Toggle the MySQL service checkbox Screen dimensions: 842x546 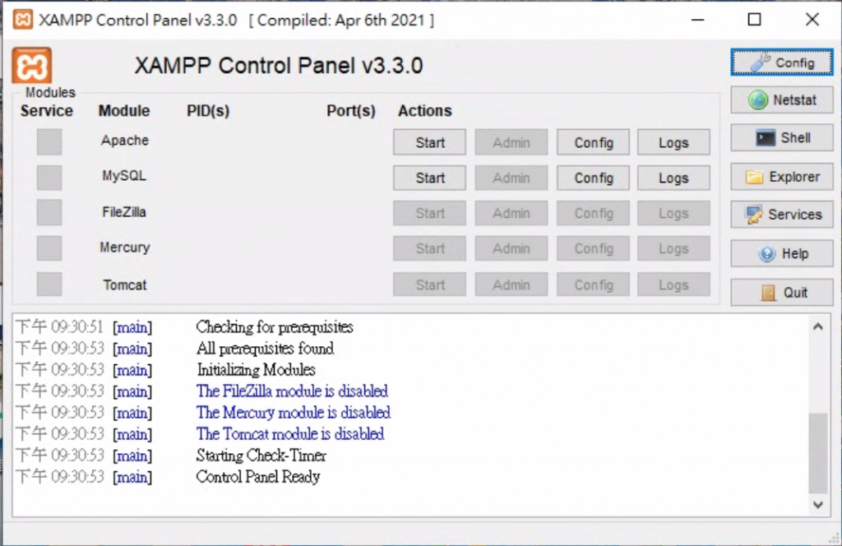click(x=49, y=177)
